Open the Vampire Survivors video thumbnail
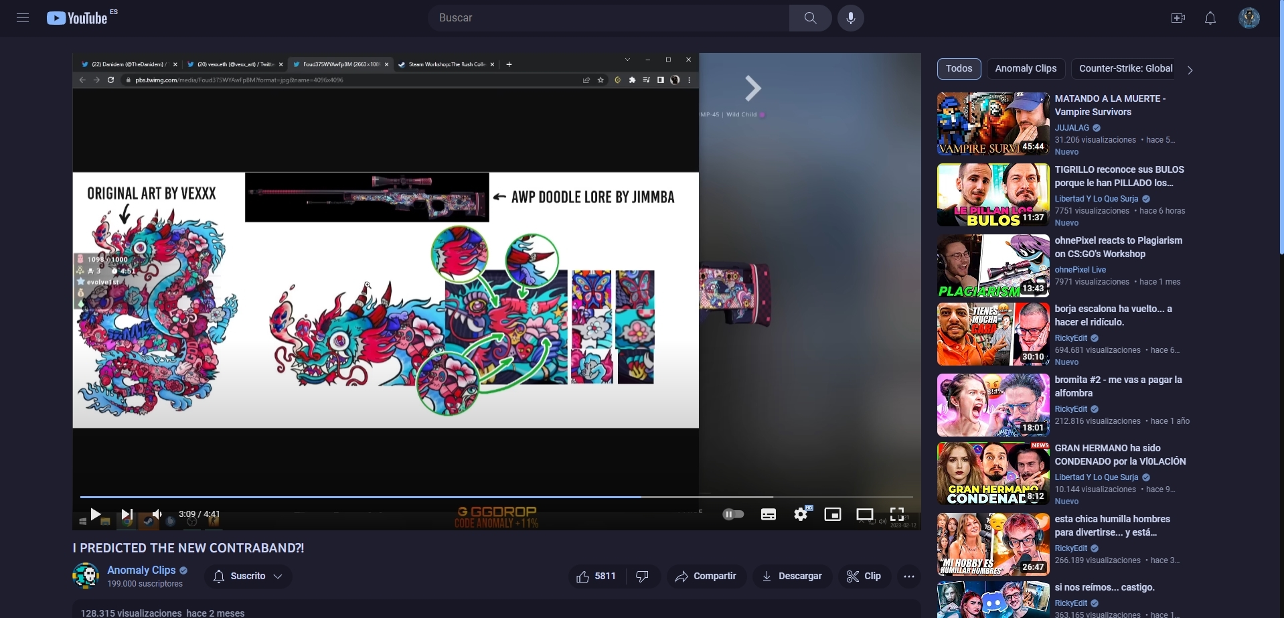 click(993, 124)
